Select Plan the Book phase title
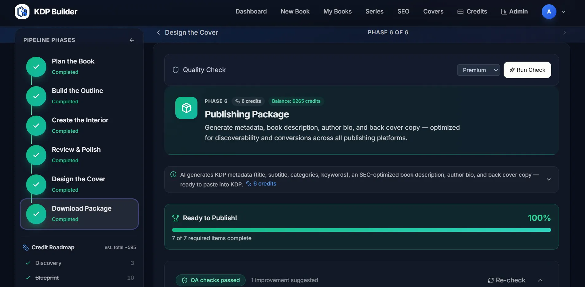 pyautogui.click(x=73, y=61)
